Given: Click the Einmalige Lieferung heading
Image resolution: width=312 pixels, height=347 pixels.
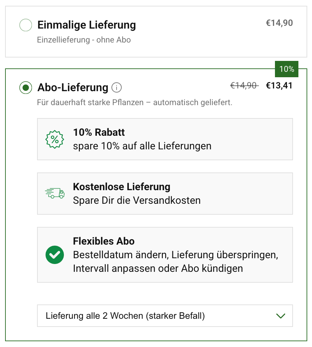Looking at the screenshot, I should pos(87,25).
